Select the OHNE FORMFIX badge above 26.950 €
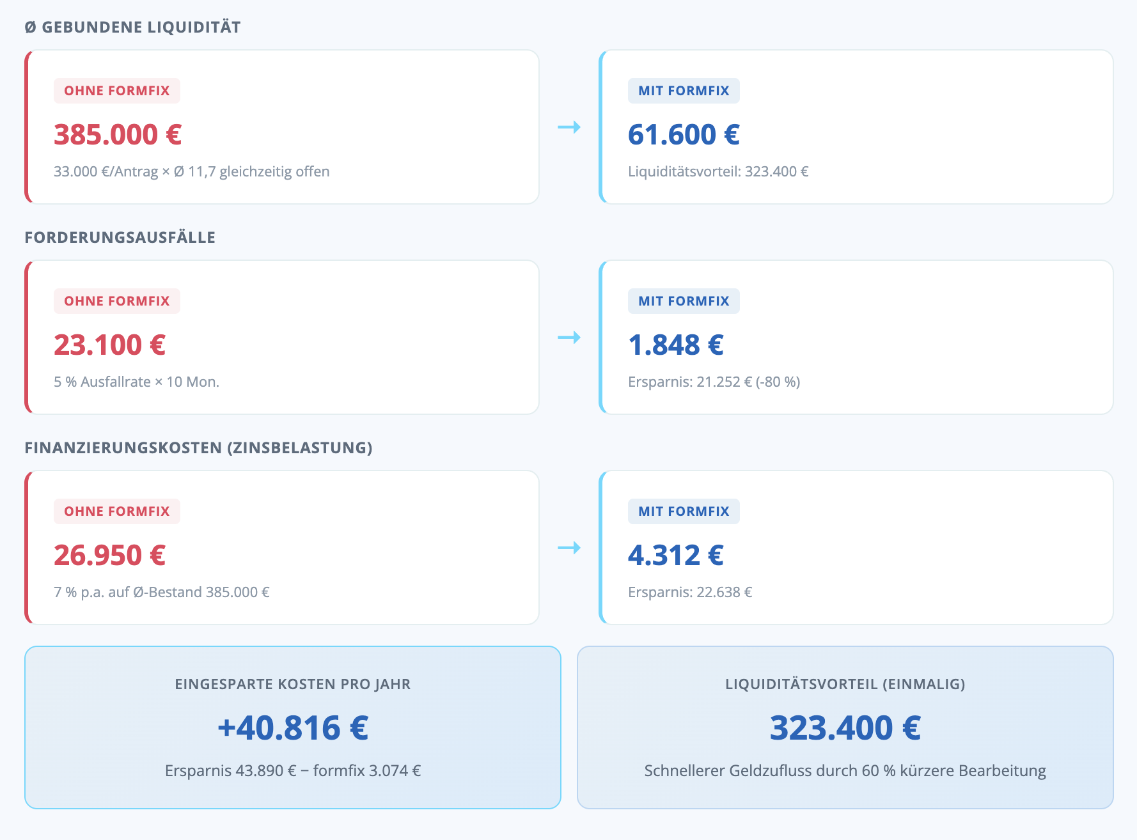 click(117, 511)
